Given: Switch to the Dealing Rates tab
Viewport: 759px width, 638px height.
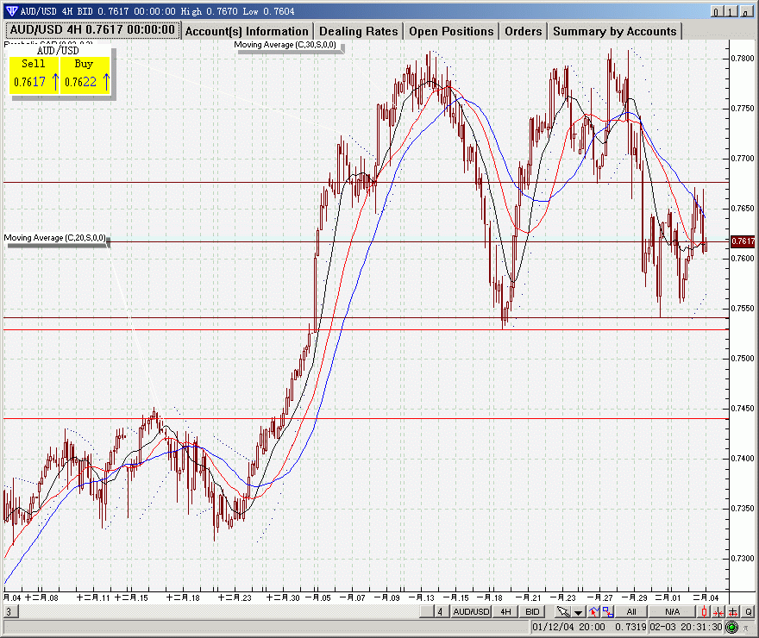Looking at the screenshot, I should click(359, 31).
